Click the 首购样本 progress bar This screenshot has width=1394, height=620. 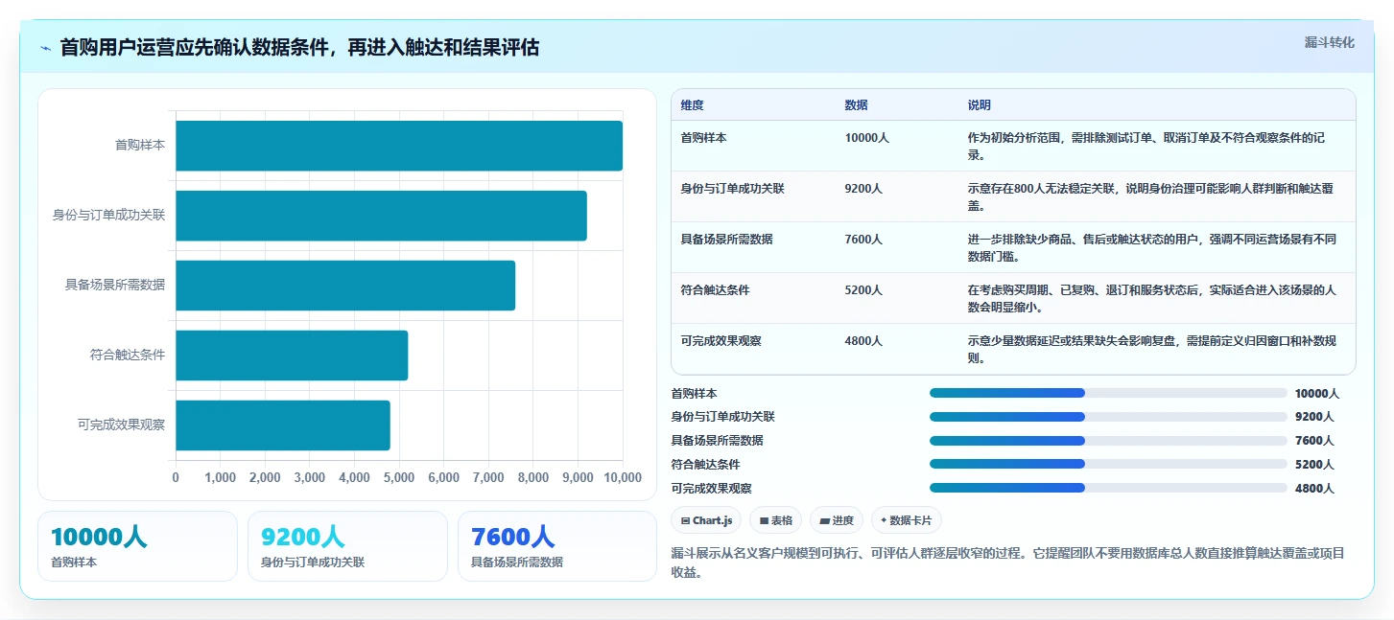click(x=1108, y=393)
